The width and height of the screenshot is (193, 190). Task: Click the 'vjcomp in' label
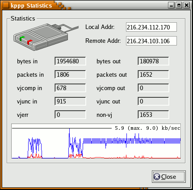[x=29, y=88]
